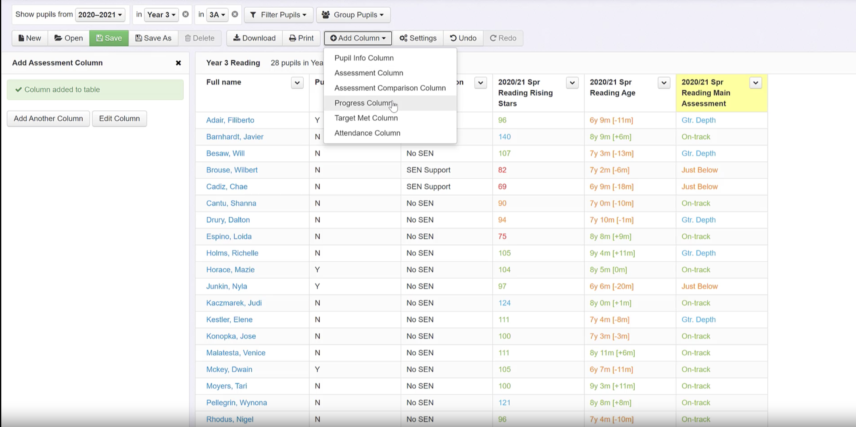Undo the last action
Screen dimensions: 856x427
[x=463, y=38]
